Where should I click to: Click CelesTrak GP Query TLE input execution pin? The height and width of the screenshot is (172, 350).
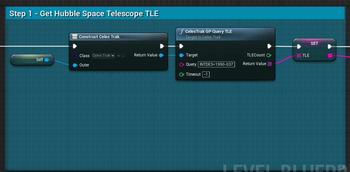[x=181, y=46]
